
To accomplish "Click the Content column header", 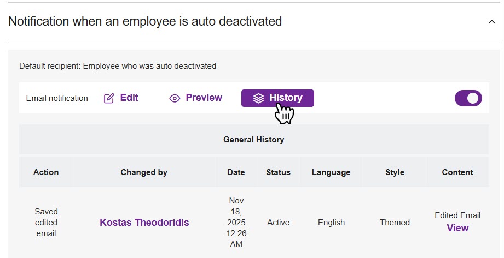I will click(457, 172).
